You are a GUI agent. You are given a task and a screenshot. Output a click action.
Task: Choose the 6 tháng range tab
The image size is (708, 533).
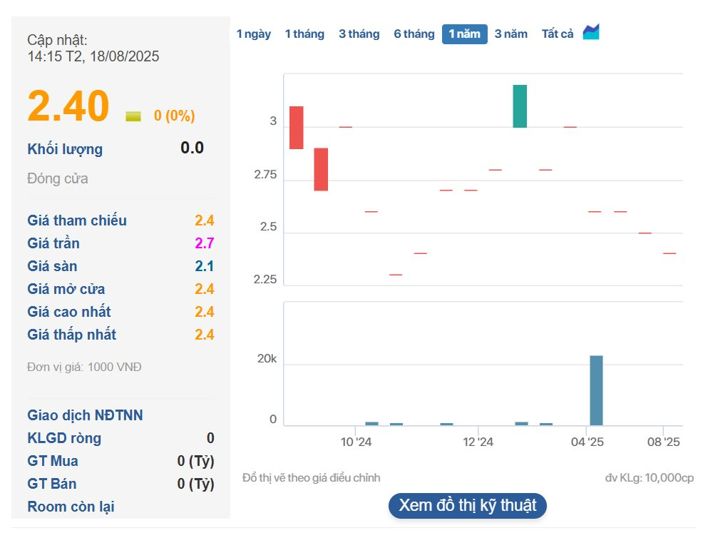pyautogui.click(x=414, y=34)
